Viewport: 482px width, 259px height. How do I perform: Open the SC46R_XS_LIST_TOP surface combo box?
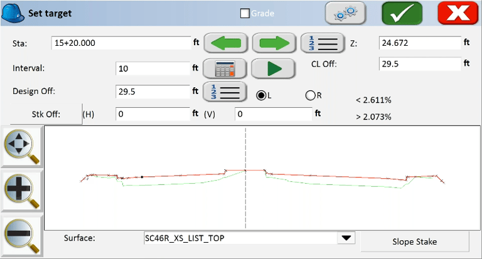pyautogui.click(x=249, y=238)
